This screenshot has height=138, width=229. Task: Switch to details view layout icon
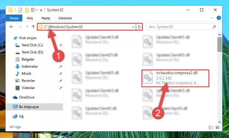(x=211, y=127)
